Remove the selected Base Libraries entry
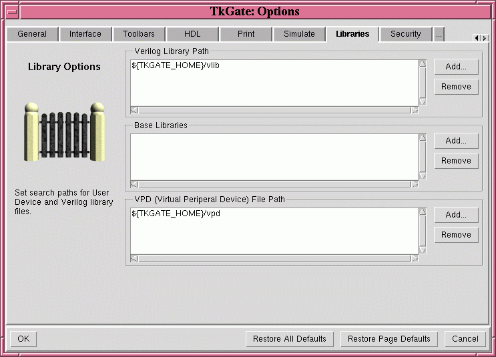Viewport: 496px width, 357px height. (456, 161)
